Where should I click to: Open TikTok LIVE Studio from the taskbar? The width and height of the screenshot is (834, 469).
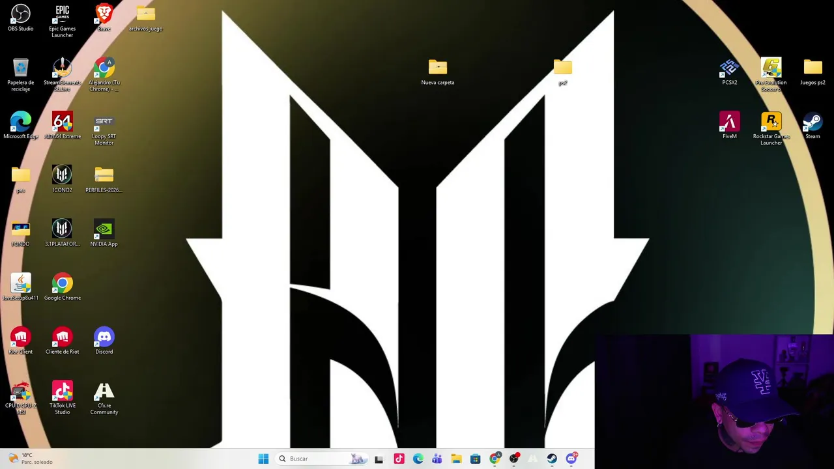click(x=399, y=459)
